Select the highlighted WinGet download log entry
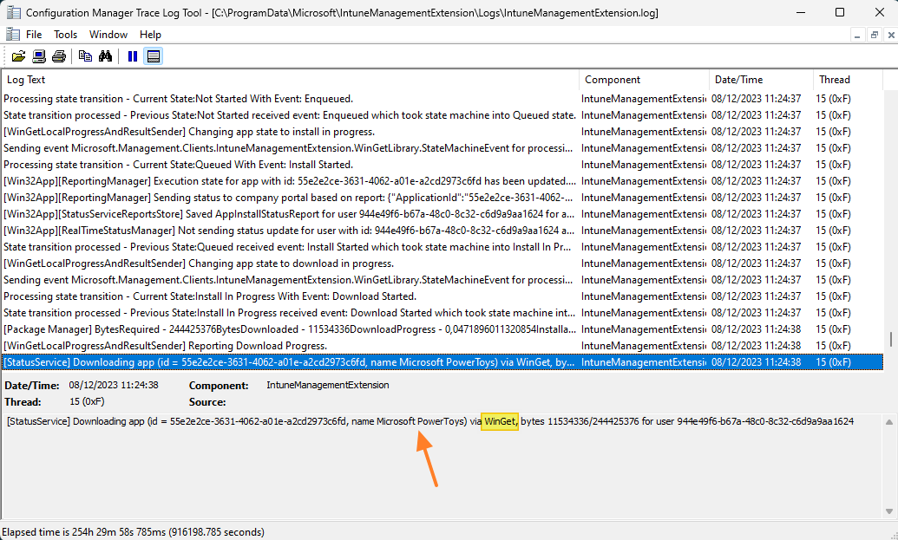Screen dimensions: 898x540 pyautogui.click(x=347, y=362)
